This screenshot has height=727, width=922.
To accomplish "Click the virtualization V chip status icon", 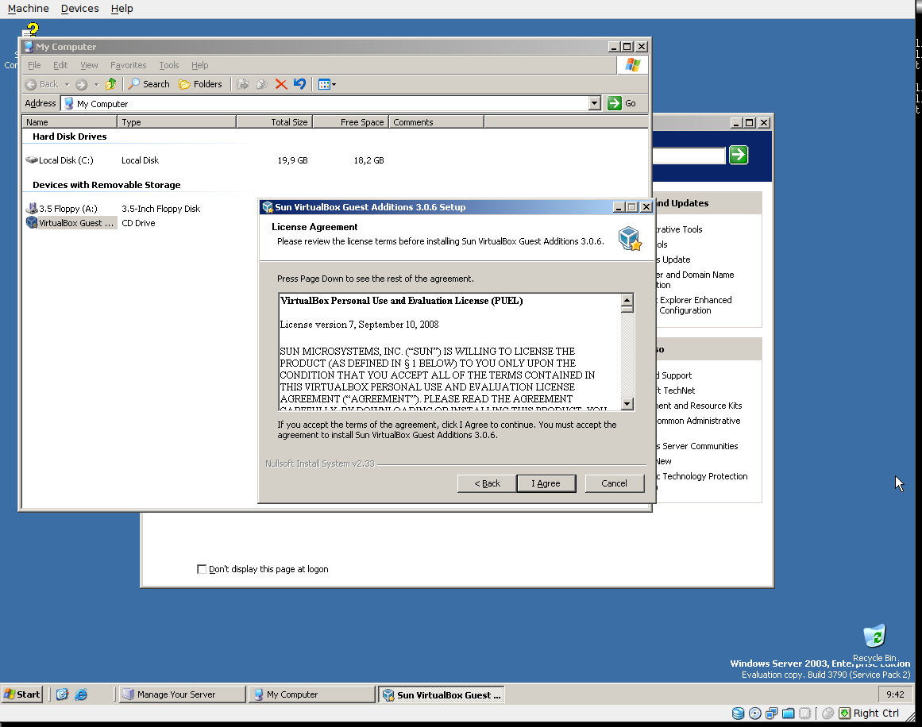I will coord(805,714).
